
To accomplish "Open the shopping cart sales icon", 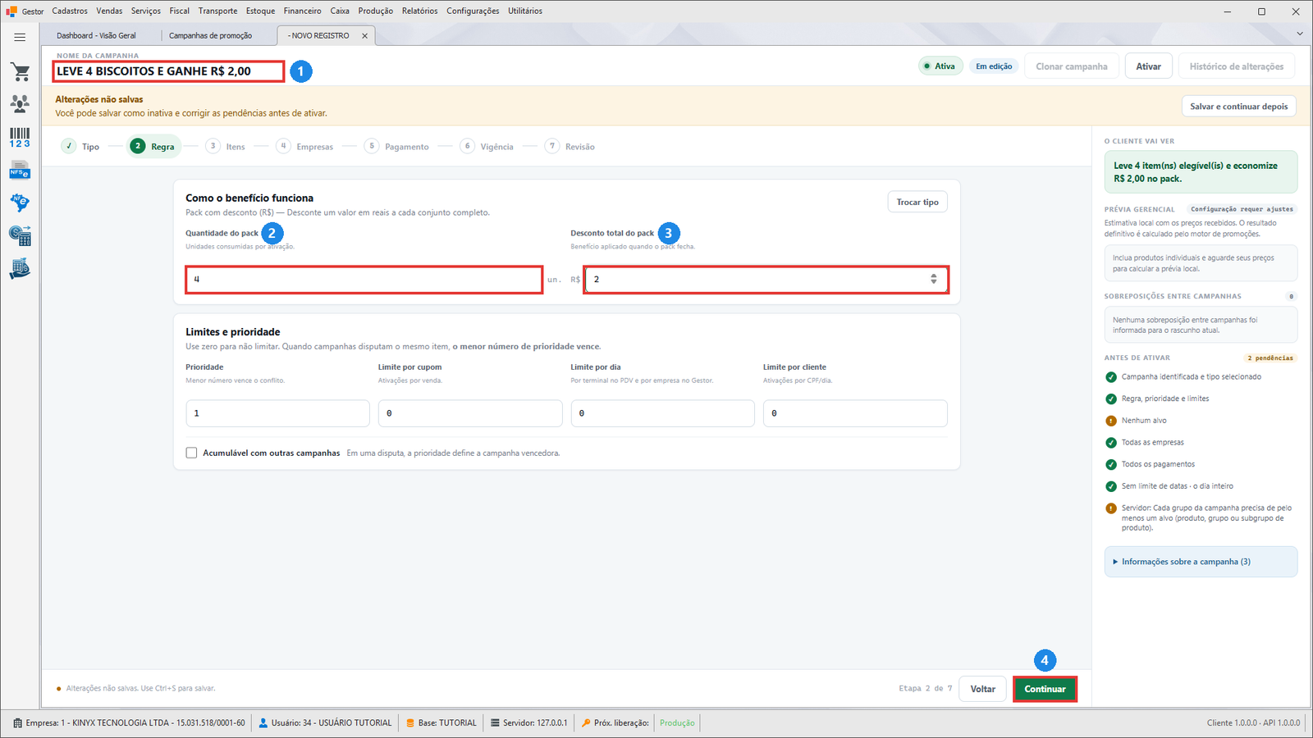I will (x=20, y=72).
